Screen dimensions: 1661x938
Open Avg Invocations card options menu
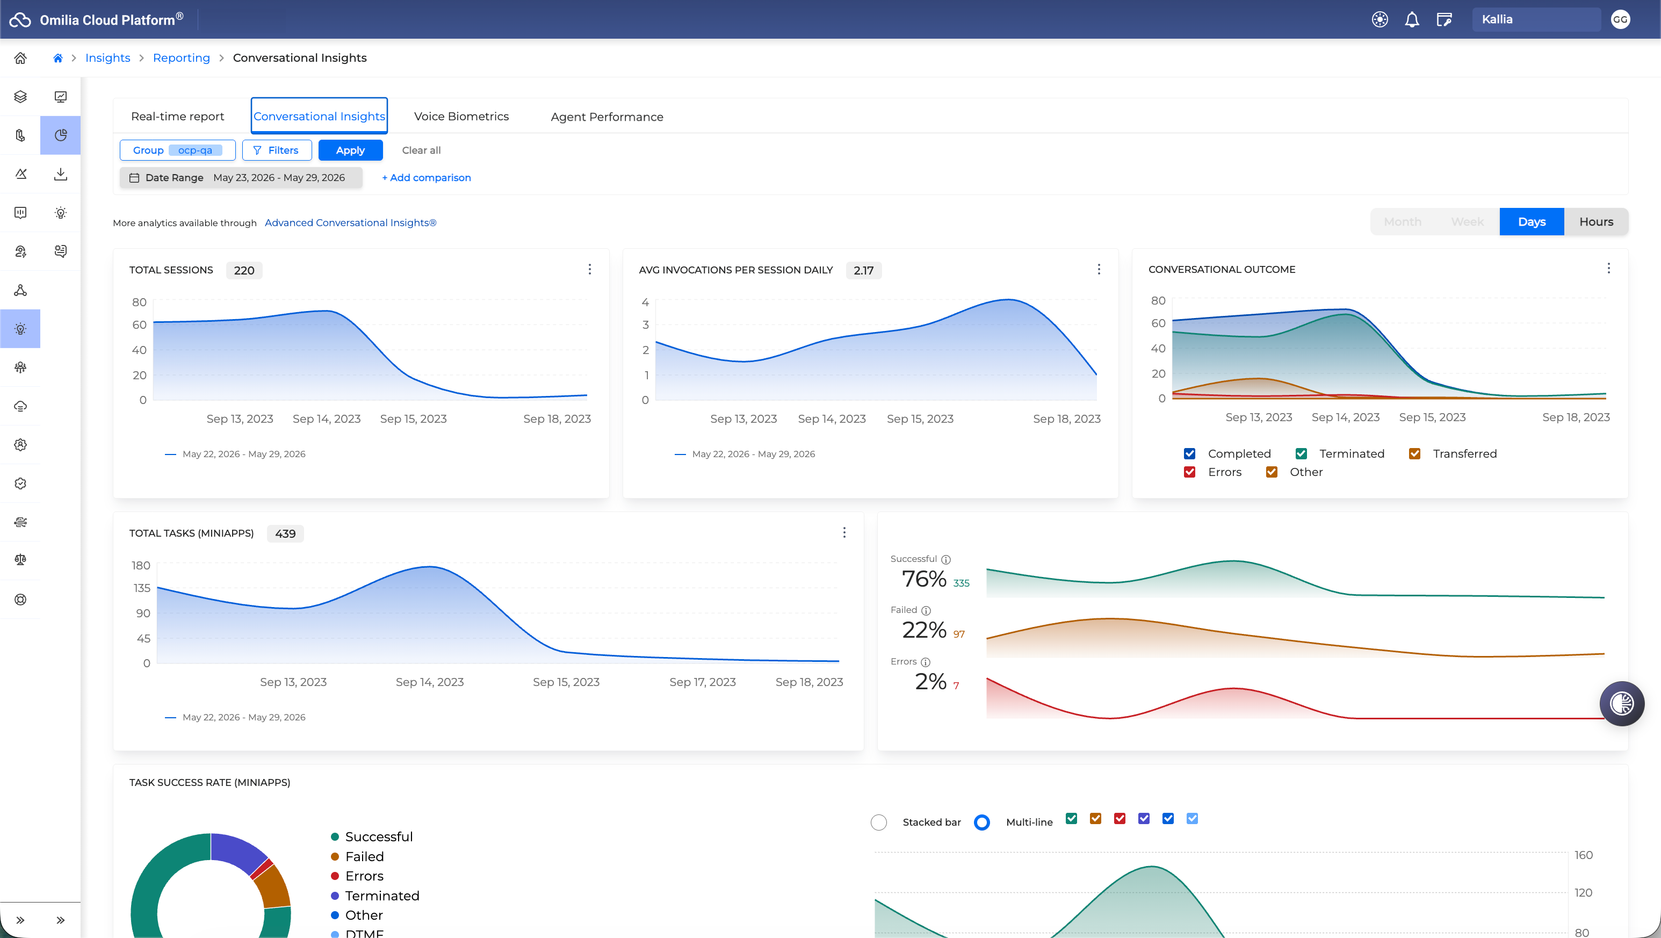click(1099, 270)
